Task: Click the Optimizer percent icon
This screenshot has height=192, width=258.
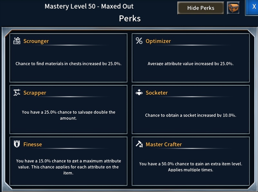Action: coord(139,41)
